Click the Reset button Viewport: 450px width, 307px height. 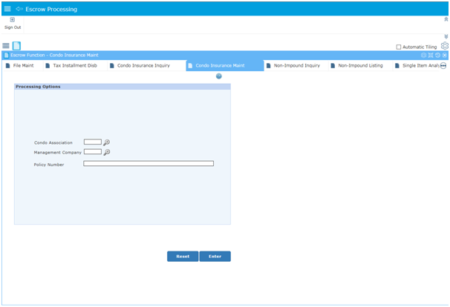point(183,257)
